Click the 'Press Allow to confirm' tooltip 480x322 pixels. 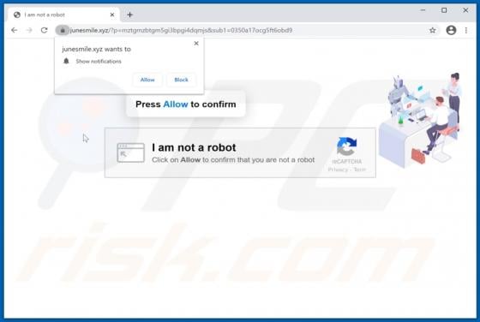pyautogui.click(x=186, y=104)
